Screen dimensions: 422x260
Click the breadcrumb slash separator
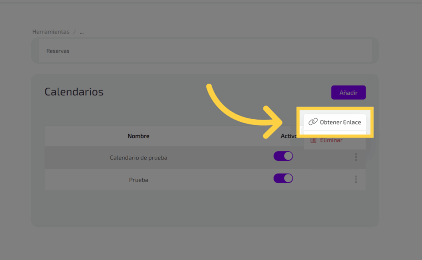(75, 32)
